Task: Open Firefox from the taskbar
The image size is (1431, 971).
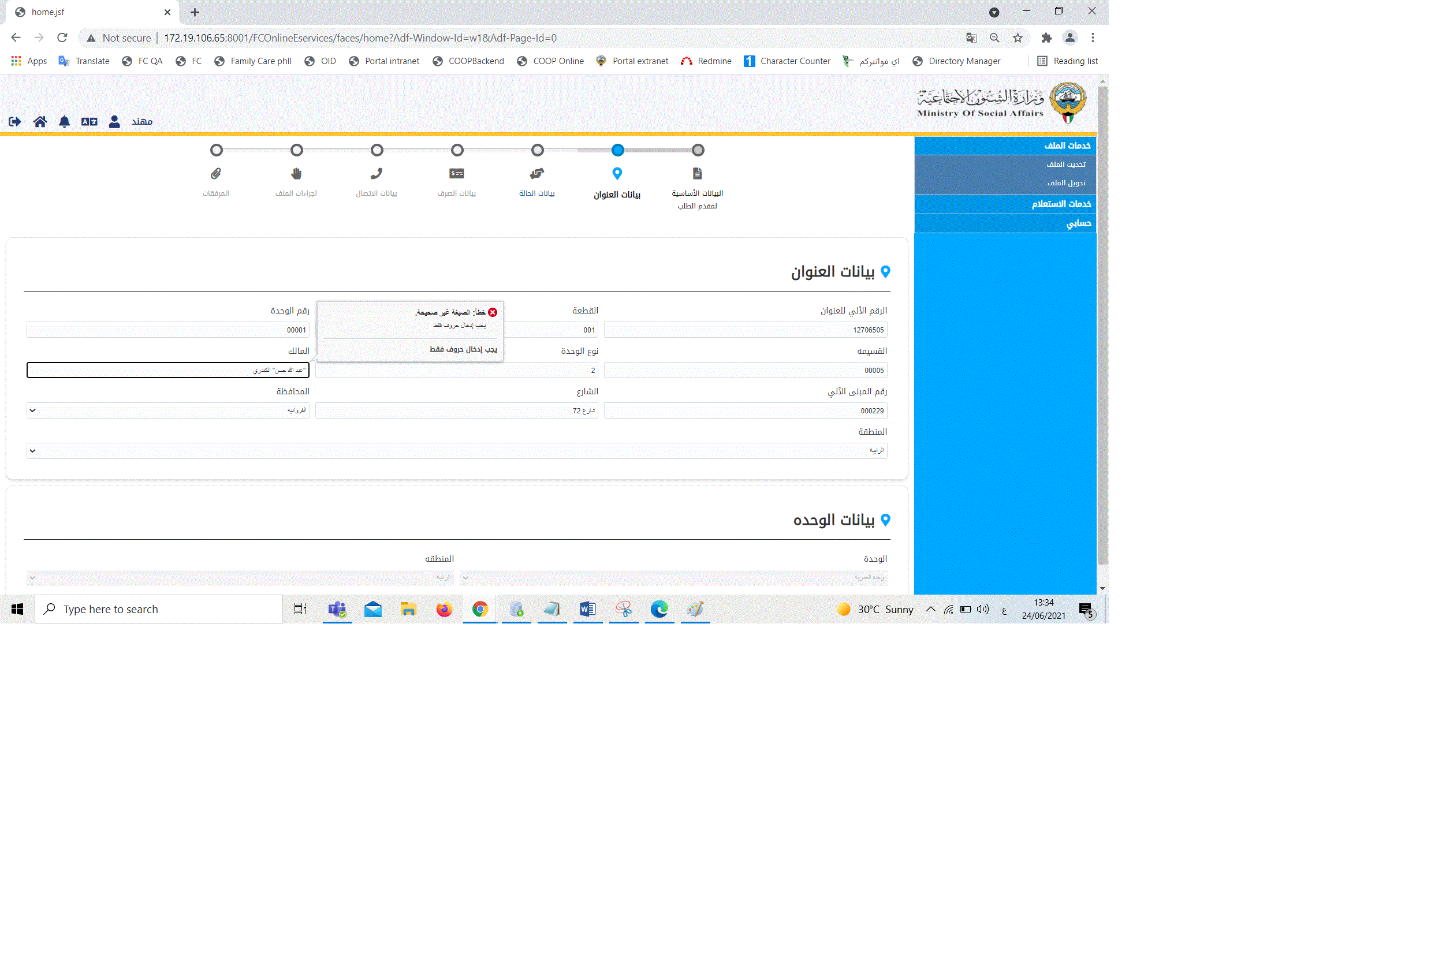Action: tap(444, 610)
